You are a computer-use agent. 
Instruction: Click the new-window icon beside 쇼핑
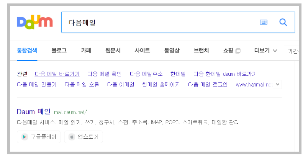click(238, 51)
